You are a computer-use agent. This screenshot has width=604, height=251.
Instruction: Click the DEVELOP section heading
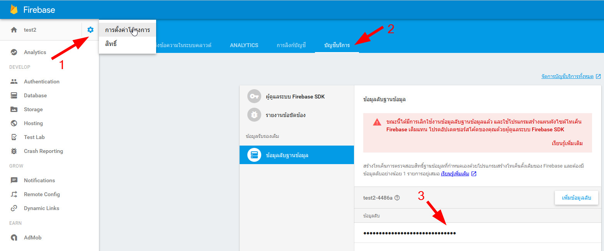[20, 67]
